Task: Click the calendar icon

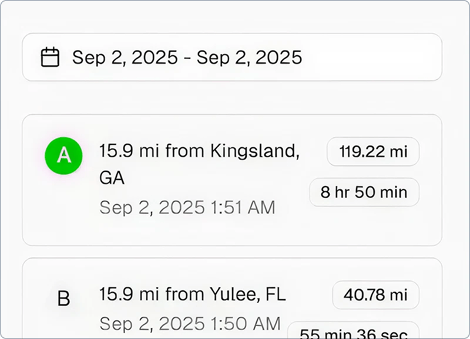Action: (x=51, y=57)
